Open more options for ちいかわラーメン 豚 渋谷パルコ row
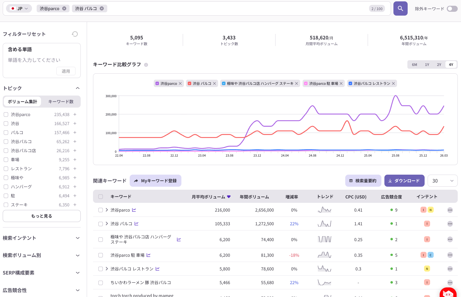 (x=450, y=282)
